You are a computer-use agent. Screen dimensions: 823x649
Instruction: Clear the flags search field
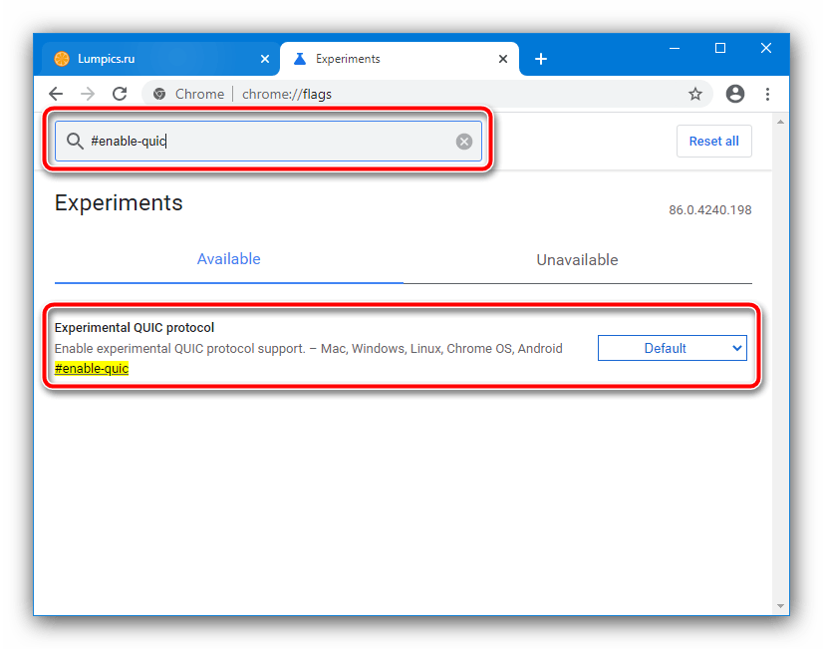(x=464, y=142)
